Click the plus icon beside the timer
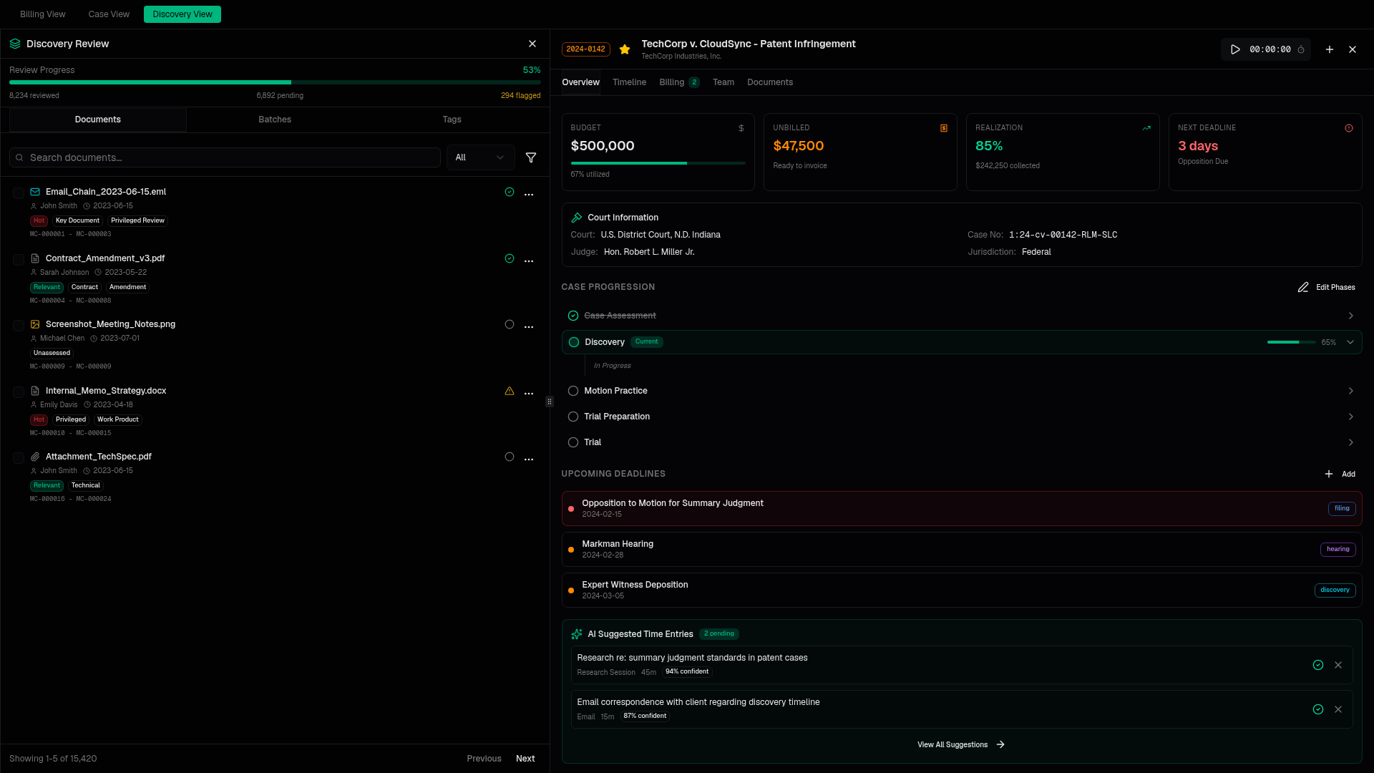 click(1330, 49)
